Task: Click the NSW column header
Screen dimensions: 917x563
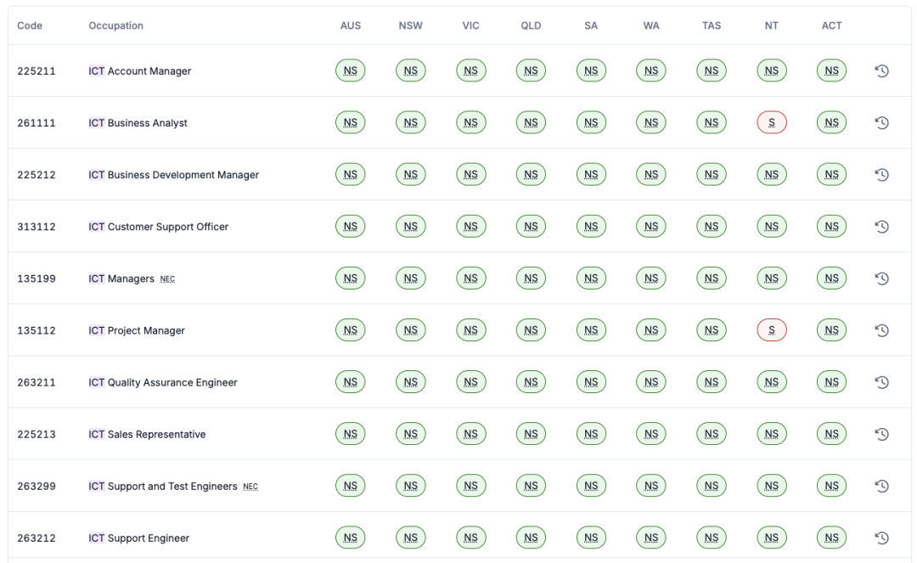Action: coord(410,25)
